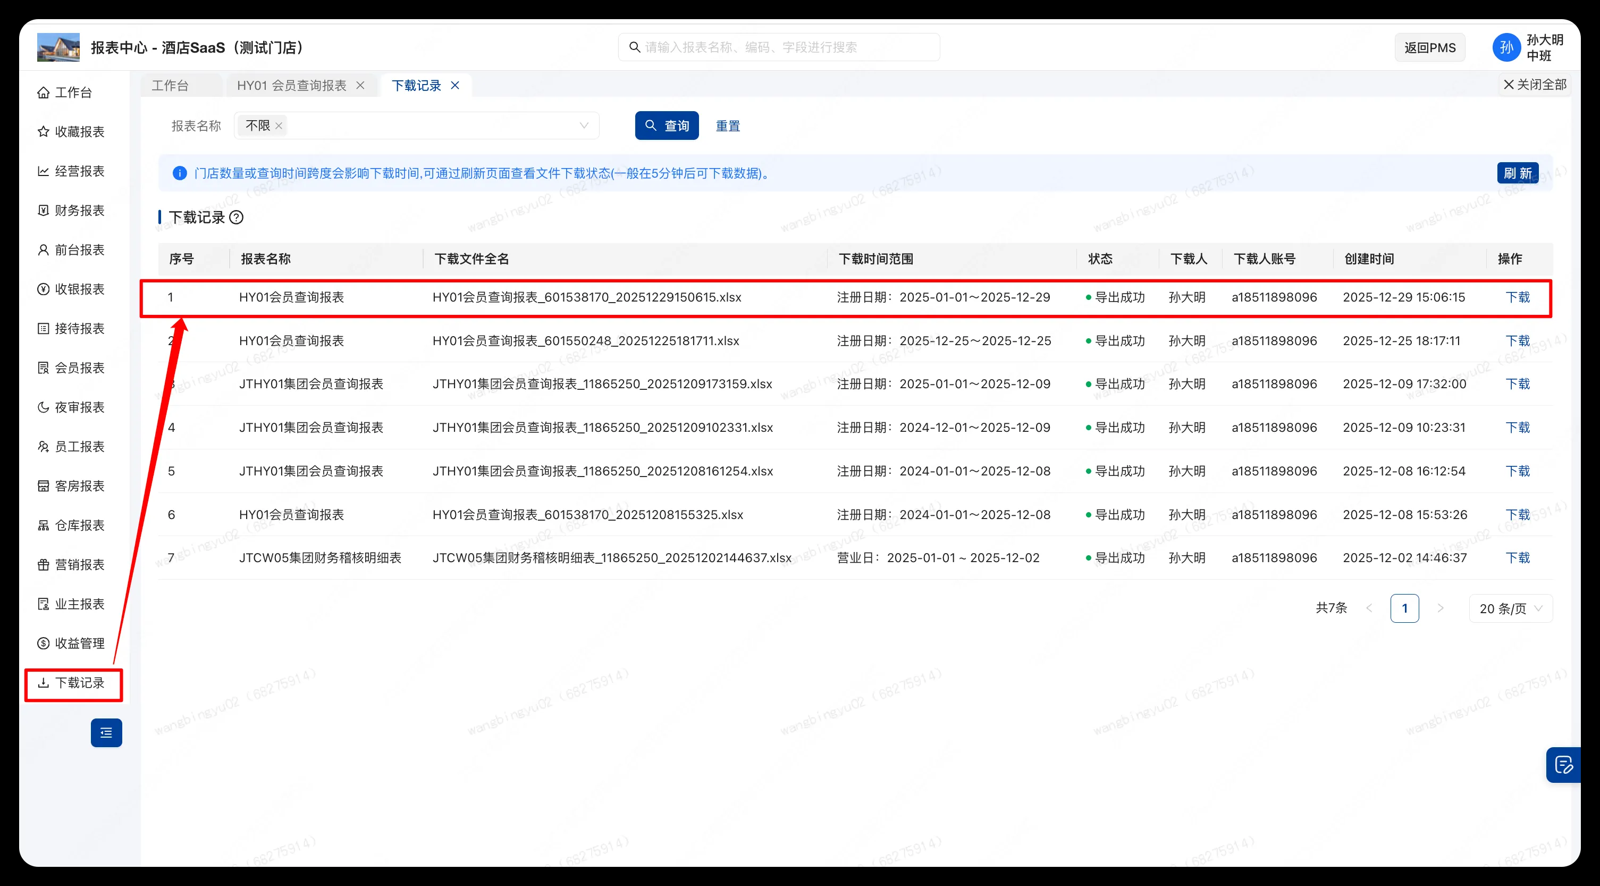Screen dimensions: 1600x886
Task: Open the 营销报表 sidebar icon
Action: pyautogui.click(x=44, y=564)
